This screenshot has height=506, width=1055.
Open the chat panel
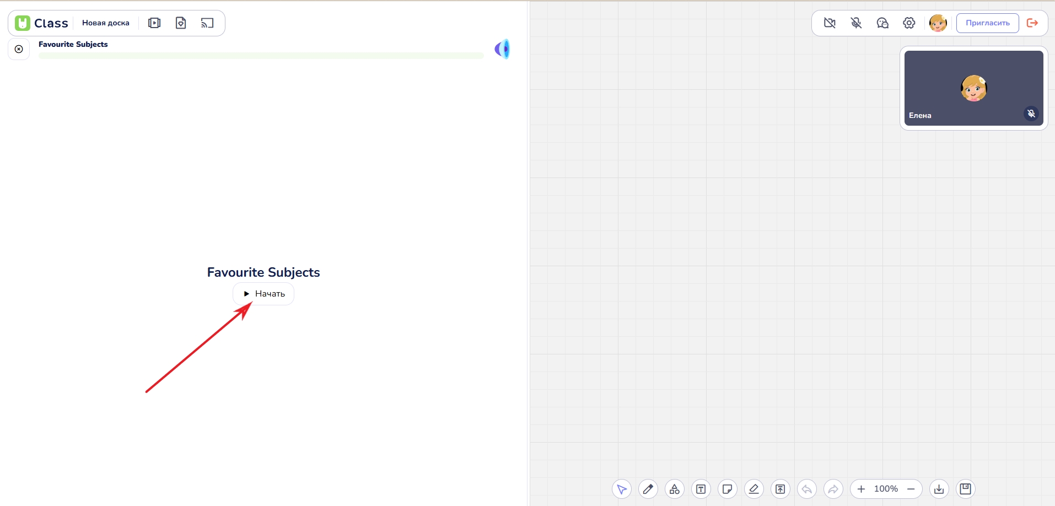click(x=882, y=23)
